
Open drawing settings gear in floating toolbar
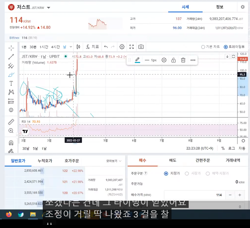click(164, 60)
